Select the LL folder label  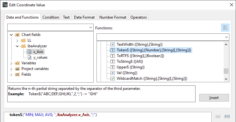29,41
